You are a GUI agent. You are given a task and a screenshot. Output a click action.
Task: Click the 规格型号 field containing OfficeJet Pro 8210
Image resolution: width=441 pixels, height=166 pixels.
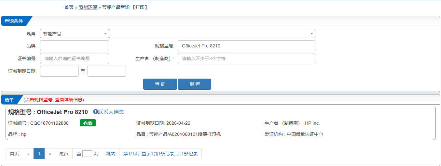pos(246,46)
